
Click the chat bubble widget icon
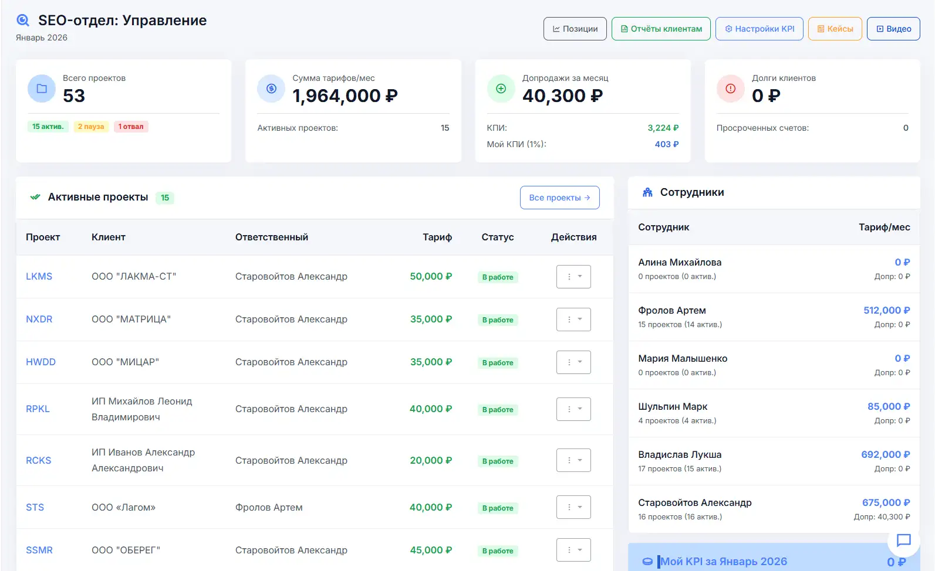pyautogui.click(x=903, y=540)
